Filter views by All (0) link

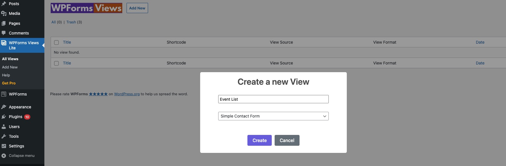click(x=56, y=22)
